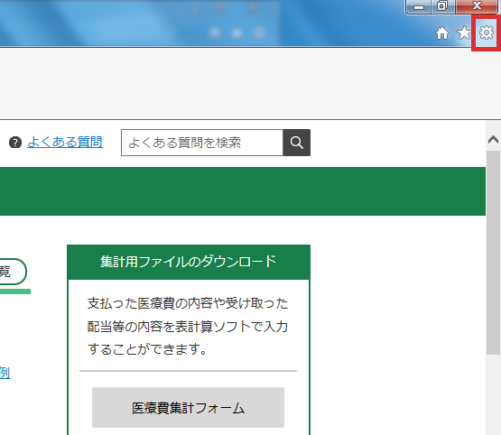
Task: Restore down the browser window
Action: (x=442, y=6)
